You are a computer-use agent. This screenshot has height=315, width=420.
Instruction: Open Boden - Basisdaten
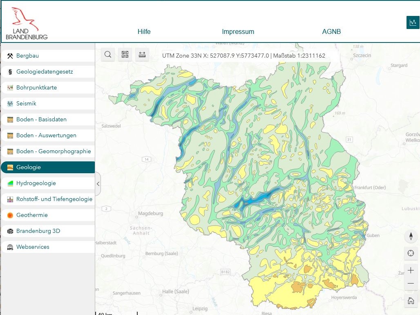[x=48, y=119]
